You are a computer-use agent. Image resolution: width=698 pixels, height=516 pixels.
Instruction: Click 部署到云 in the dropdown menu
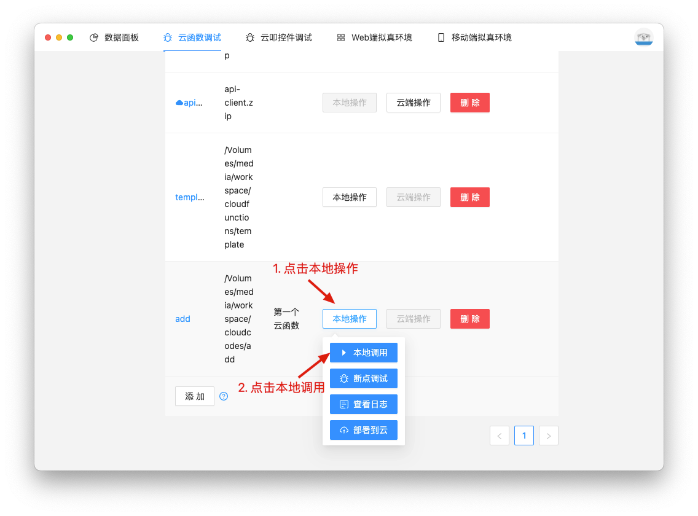363,430
